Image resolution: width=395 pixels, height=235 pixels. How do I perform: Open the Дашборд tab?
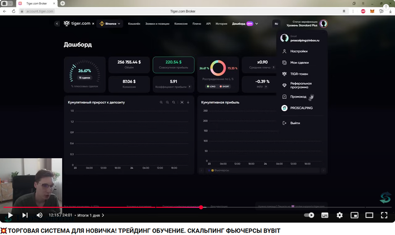click(239, 24)
